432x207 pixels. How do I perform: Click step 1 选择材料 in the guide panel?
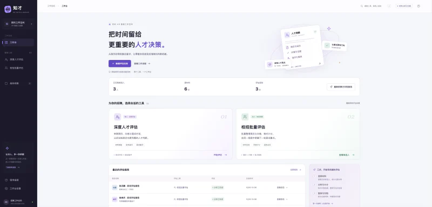[x=328, y=177]
